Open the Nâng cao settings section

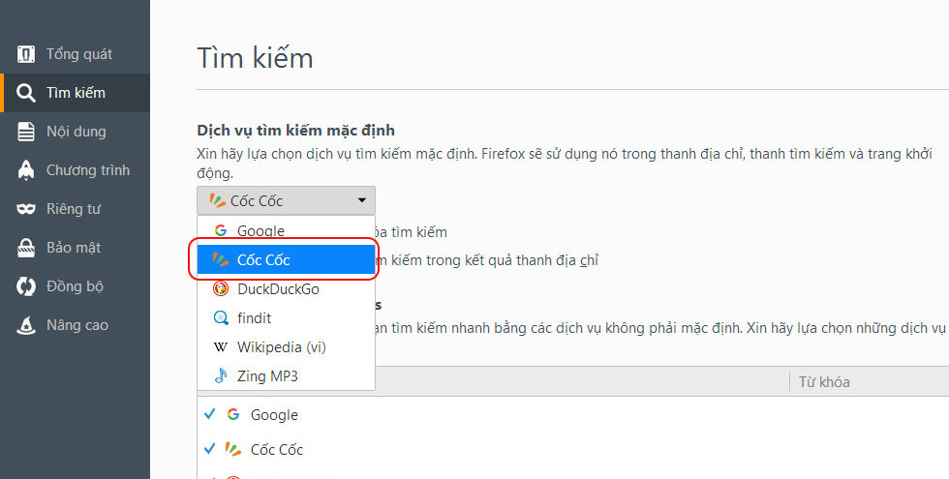click(x=77, y=325)
